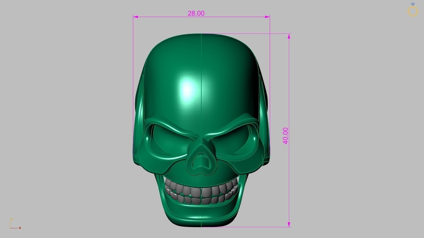Select the green skull model
This screenshot has height=238, width=424.
click(x=202, y=130)
